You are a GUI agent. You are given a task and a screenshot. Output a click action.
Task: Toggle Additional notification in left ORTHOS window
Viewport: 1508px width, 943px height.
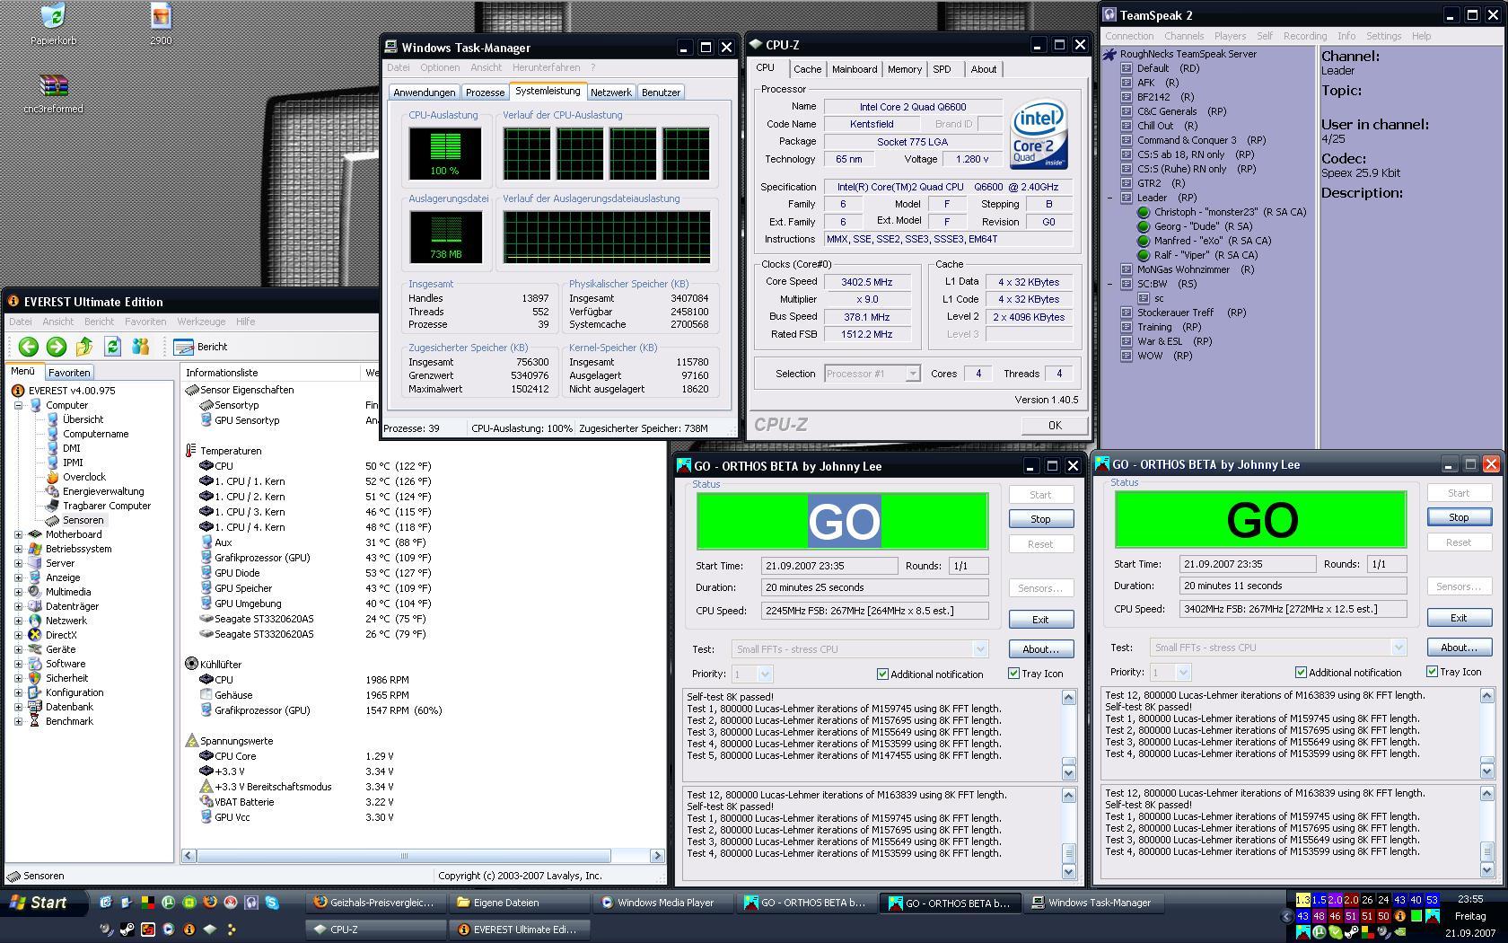point(882,674)
